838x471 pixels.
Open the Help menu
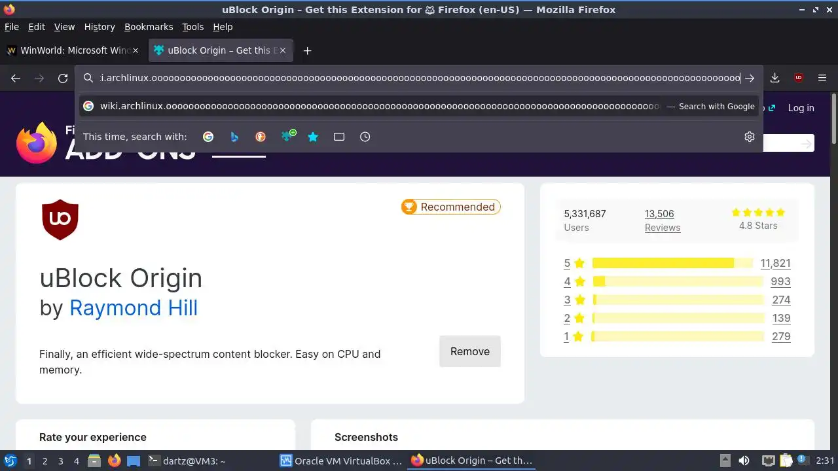click(x=223, y=27)
